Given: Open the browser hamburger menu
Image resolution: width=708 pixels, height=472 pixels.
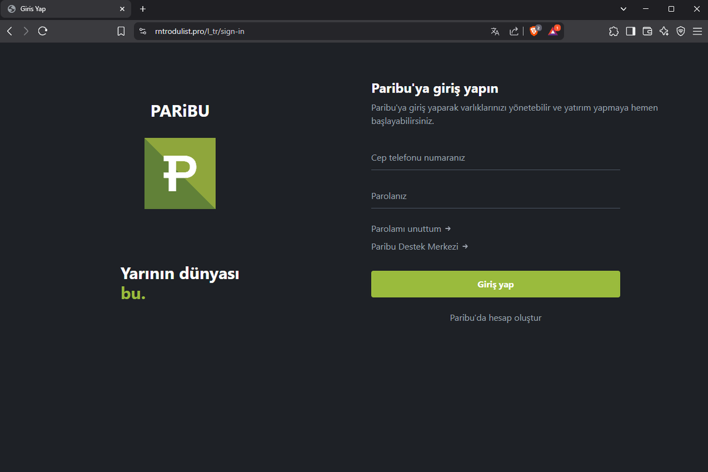Looking at the screenshot, I should (697, 31).
